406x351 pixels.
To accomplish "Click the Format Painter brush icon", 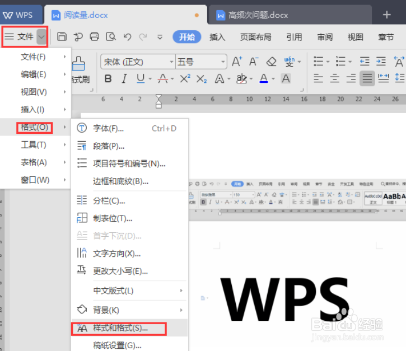I will point(78,64).
